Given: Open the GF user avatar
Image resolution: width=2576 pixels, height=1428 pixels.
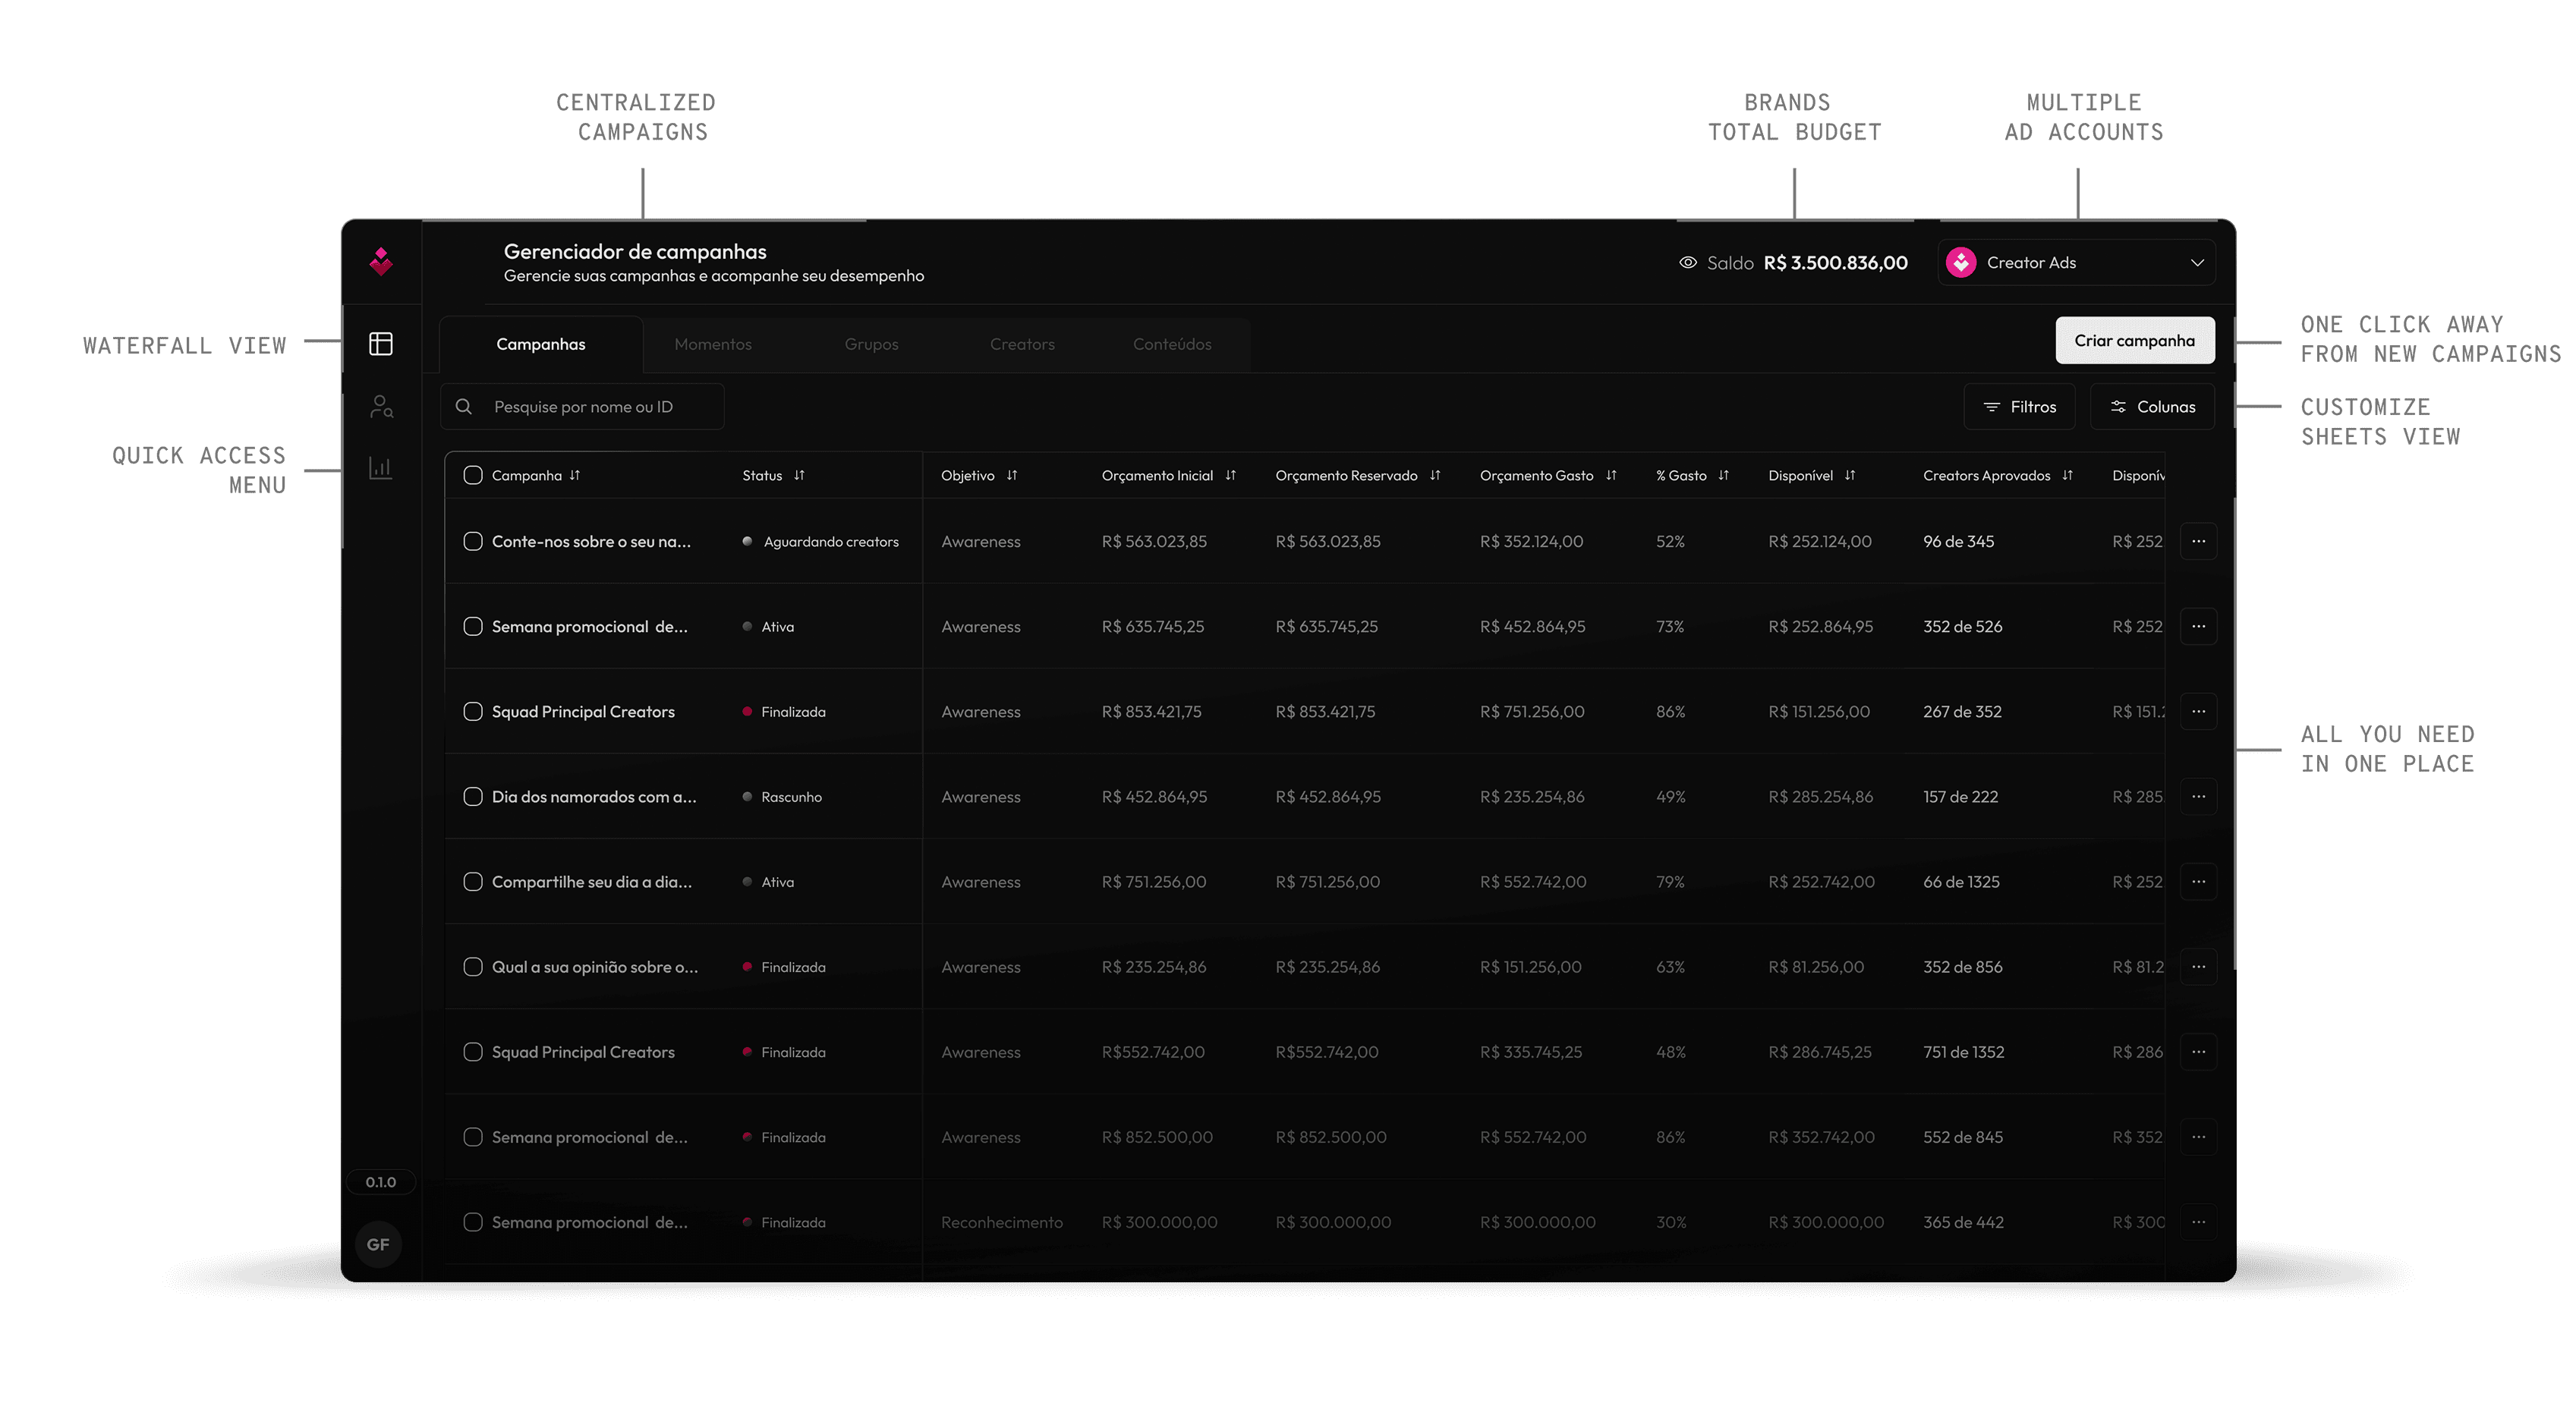Looking at the screenshot, I should (378, 1244).
